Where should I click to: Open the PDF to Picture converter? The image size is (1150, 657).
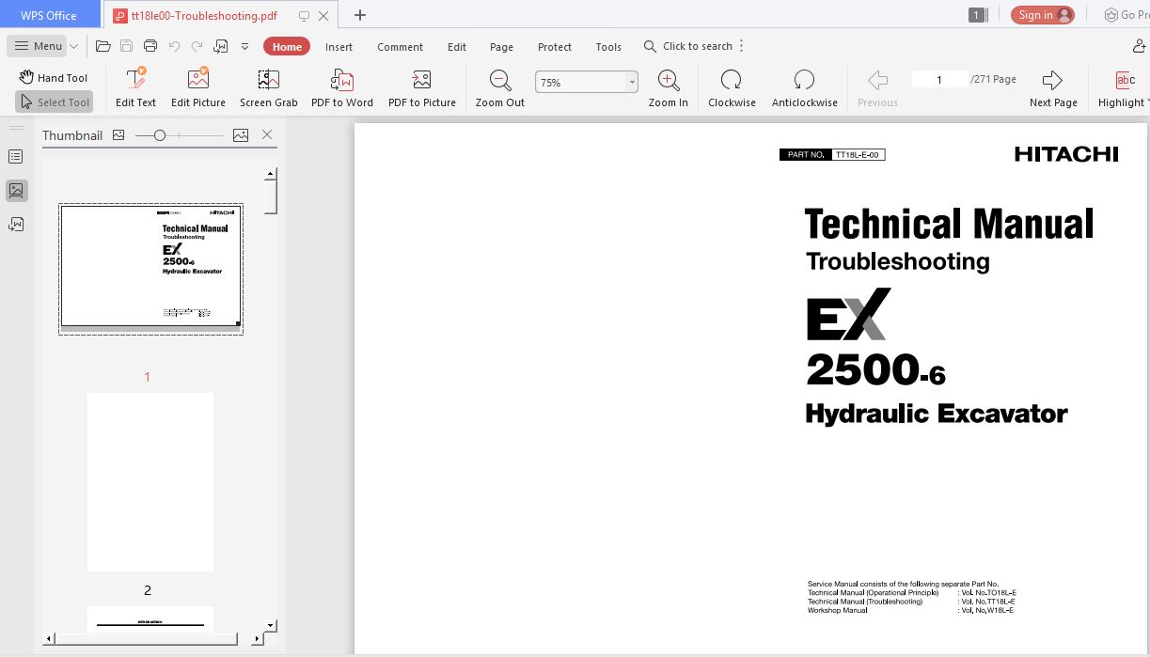(422, 88)
